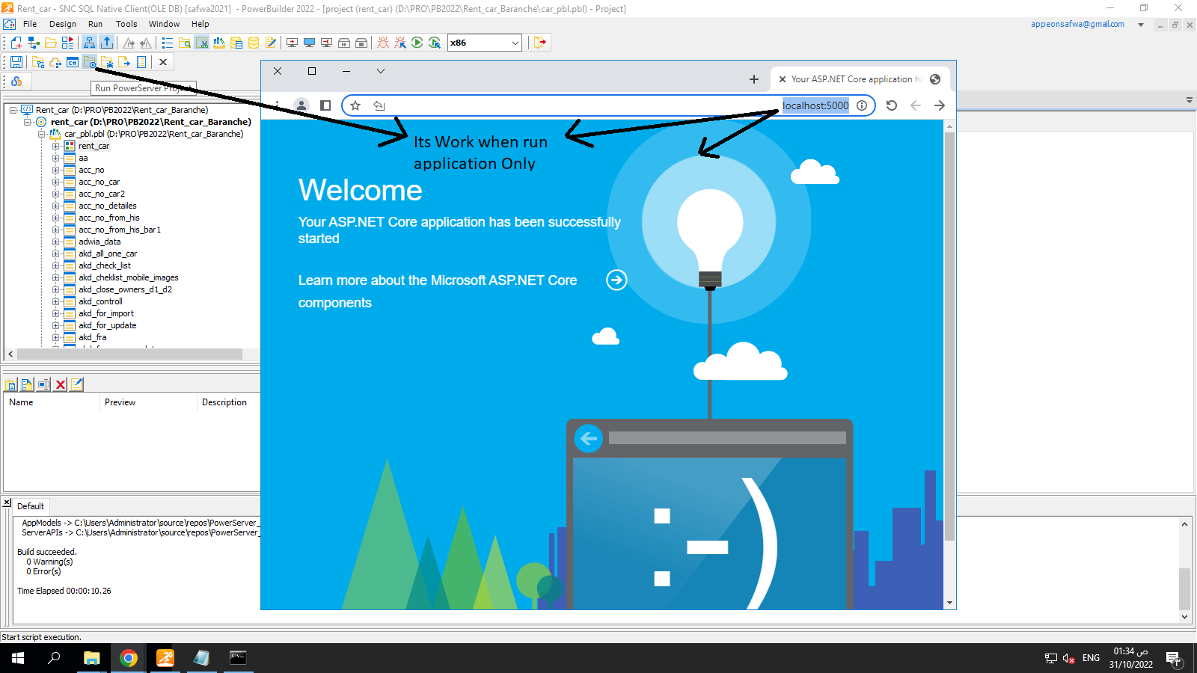Click the ENG language indicator in system tray
The width and height of the screenshot is (1197, 673).
coord(1091,658)
